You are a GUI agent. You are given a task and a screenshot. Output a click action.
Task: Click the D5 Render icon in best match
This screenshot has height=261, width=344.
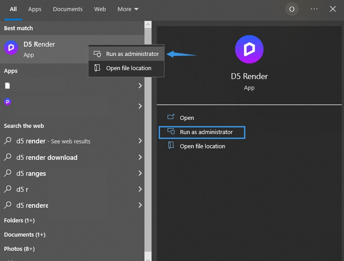[11, 47]
